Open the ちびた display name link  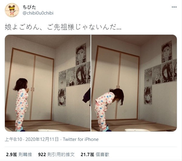(x=29, y=7)
